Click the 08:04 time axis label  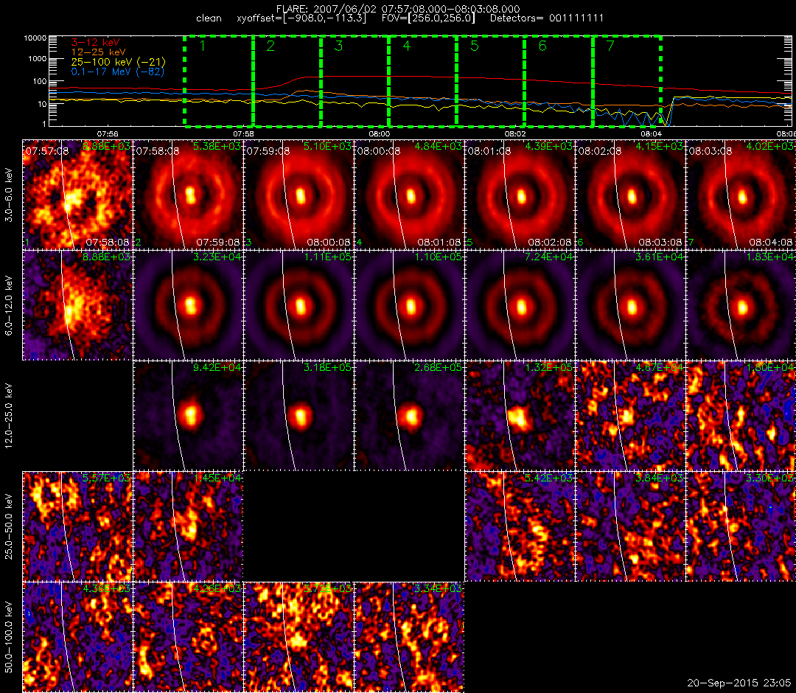pos(652,134)
